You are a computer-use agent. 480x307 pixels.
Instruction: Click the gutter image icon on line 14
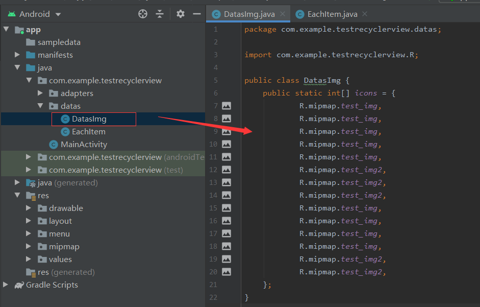coord(226,195)
